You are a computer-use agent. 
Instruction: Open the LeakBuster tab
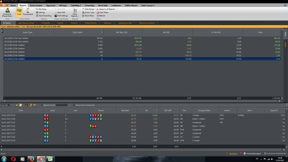click(x=116, y=5)
